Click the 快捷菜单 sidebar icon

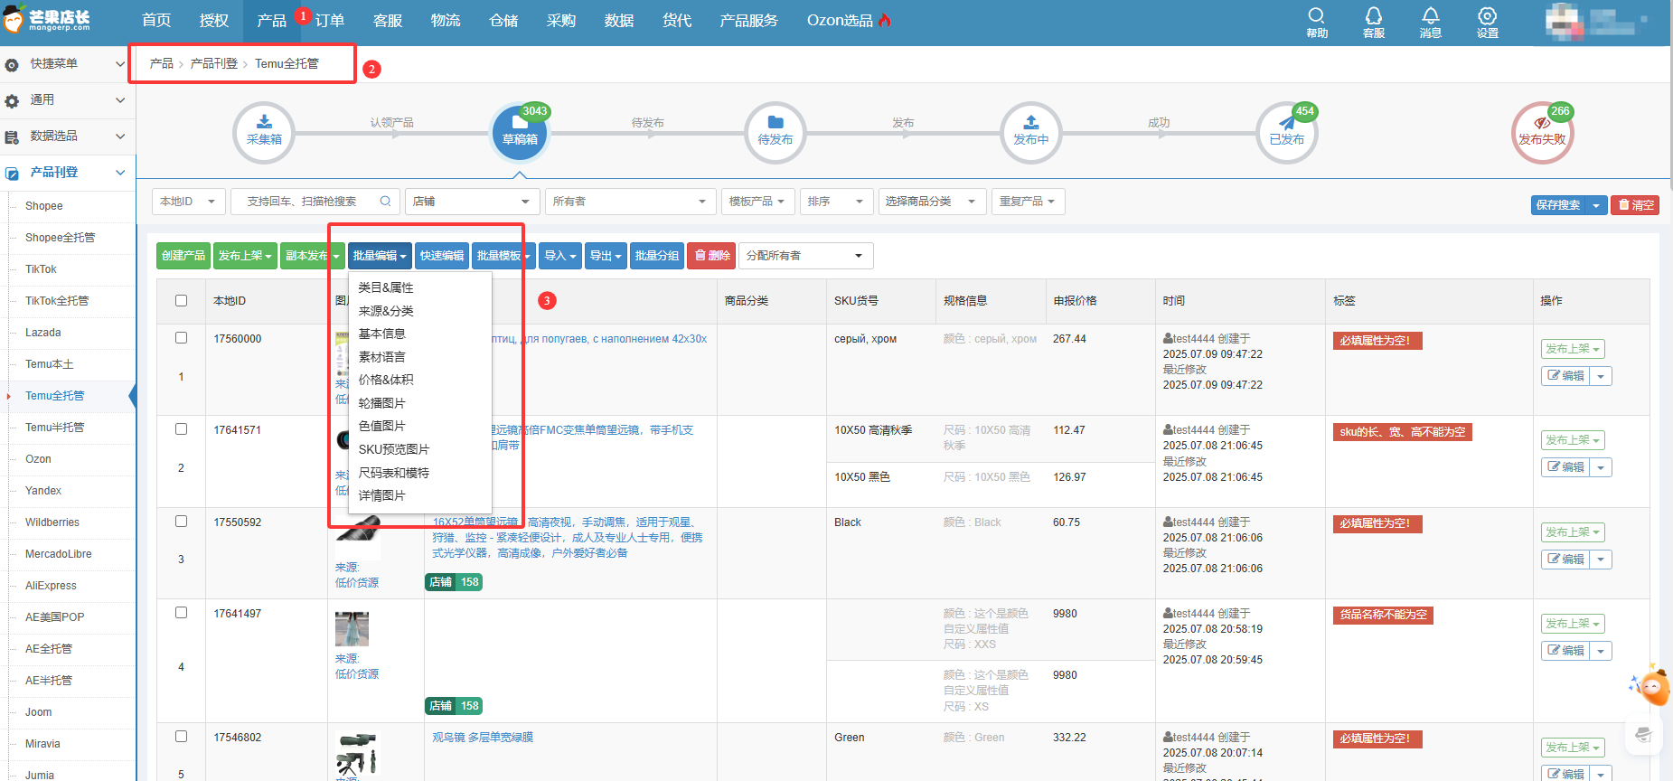point(12,64)
